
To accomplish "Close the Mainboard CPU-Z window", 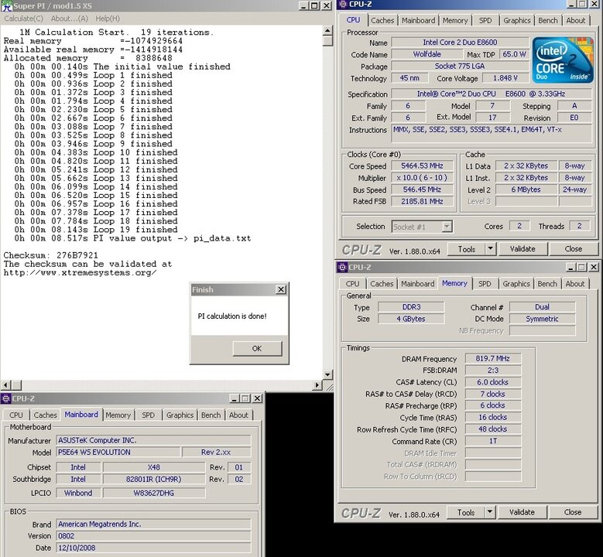I will [x=257, y=398].
